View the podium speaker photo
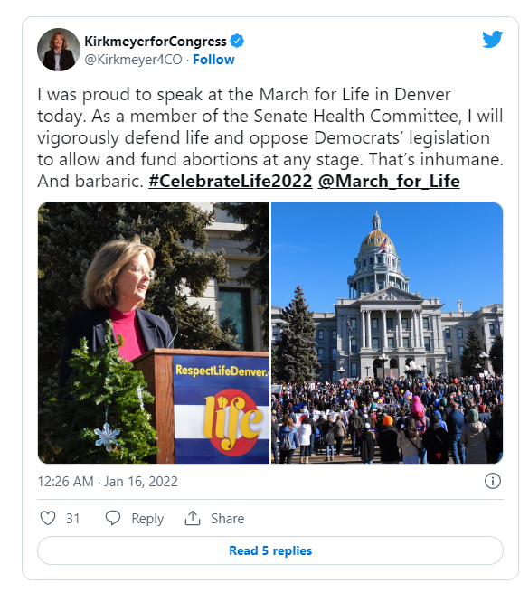Image resolution: width=529 pixels, height=592 pixels. click(x=154, y=333)
